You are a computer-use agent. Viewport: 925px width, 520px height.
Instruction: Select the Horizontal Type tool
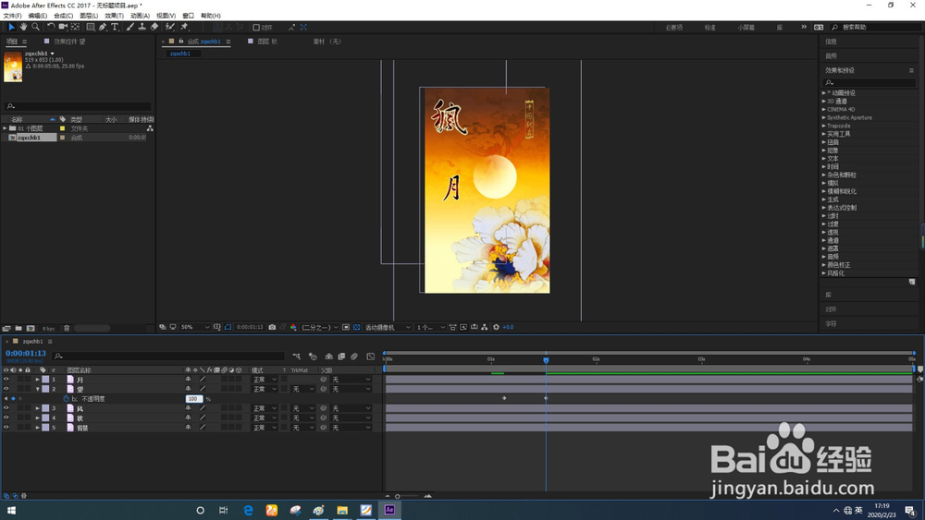[x=115, y=27]
